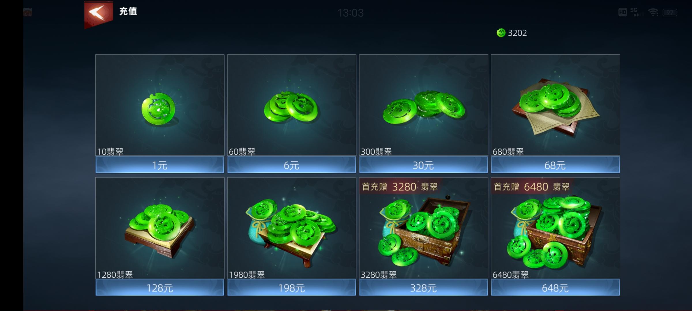The height and width of the screenshot is (311, 692).
Task: Select the 680 jade tray image
Action: [x=555, y=107]
